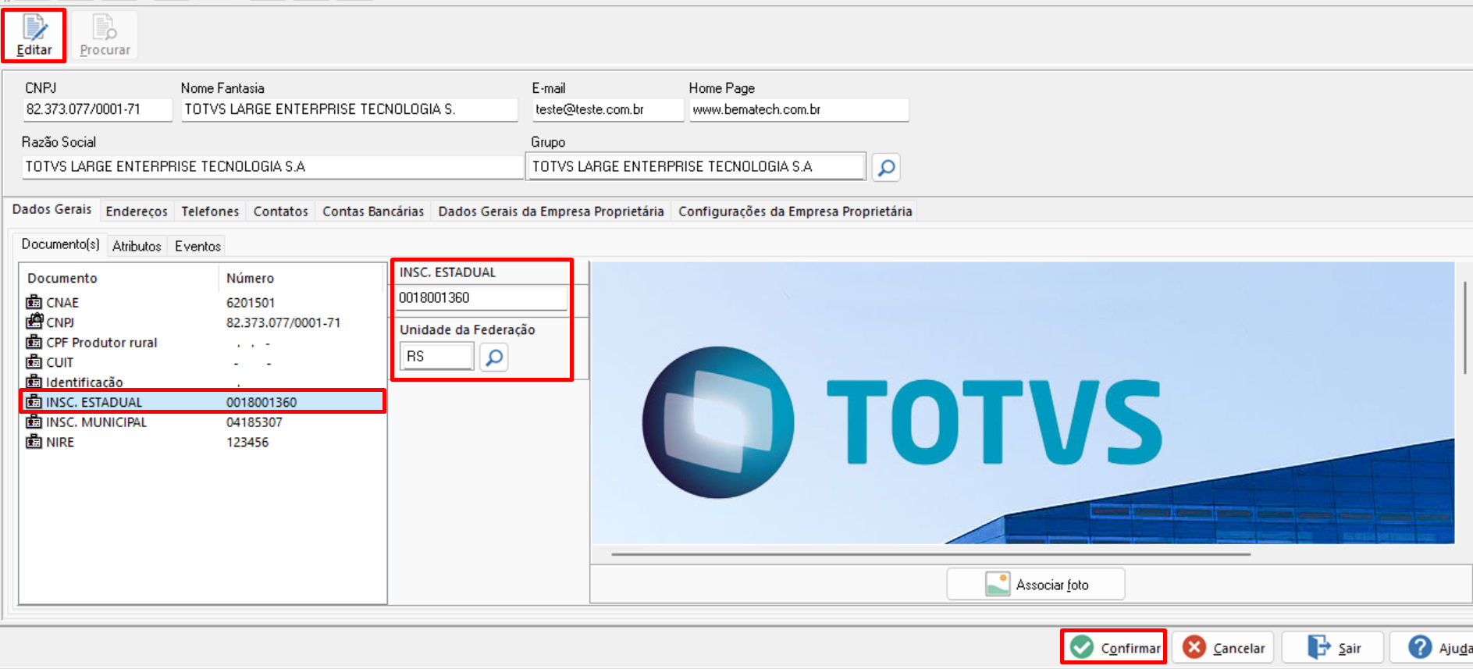Select the CPF Produtor rural row label
This screenshot has width=1473, height=669.
click(101, 342)
